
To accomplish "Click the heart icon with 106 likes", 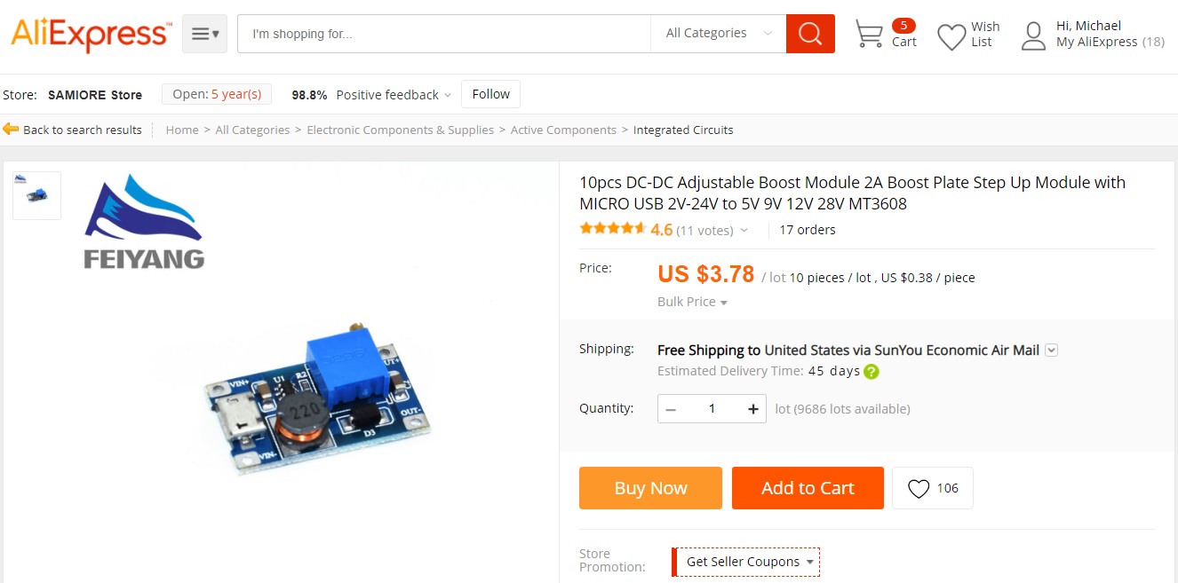I will 919,489.
